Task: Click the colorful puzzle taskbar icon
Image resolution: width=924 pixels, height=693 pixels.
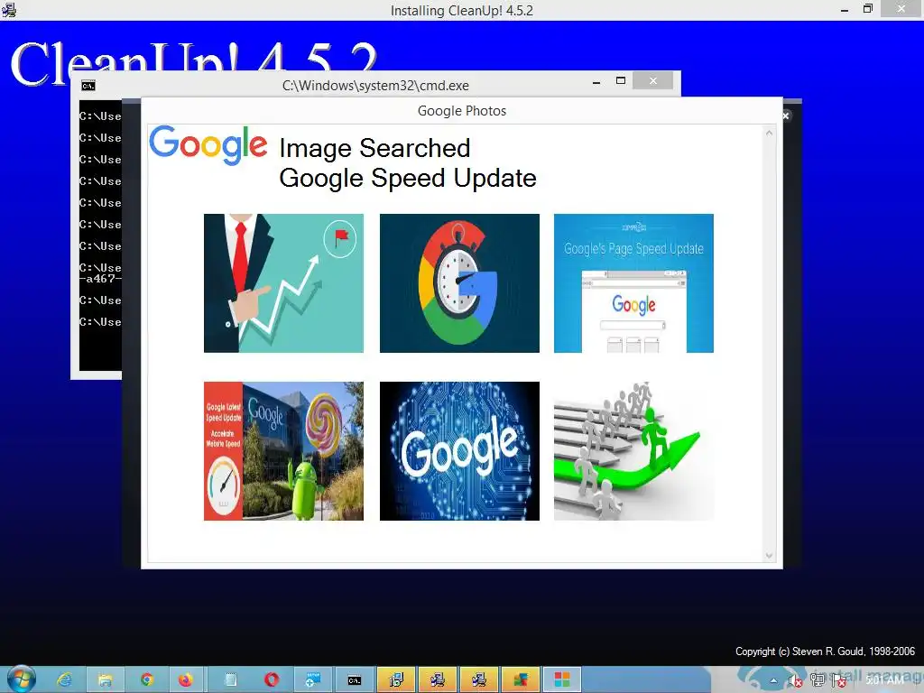Action: point(520,680)
